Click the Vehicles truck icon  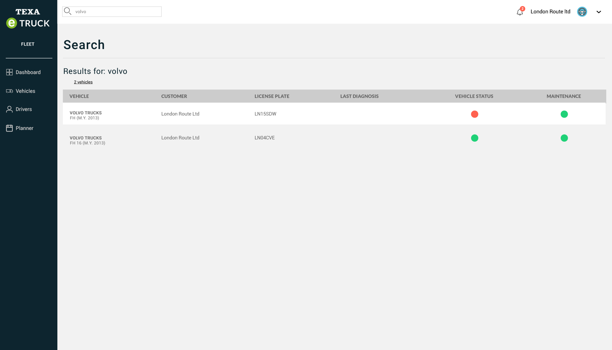10,91
